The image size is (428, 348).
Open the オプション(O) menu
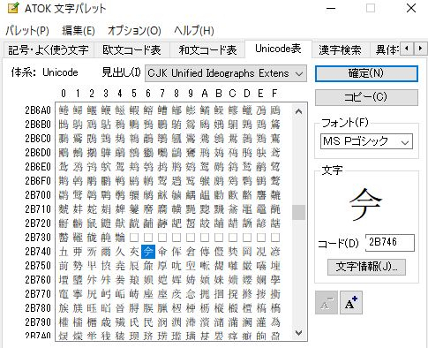pyautogui.click(x=134, y=31)
